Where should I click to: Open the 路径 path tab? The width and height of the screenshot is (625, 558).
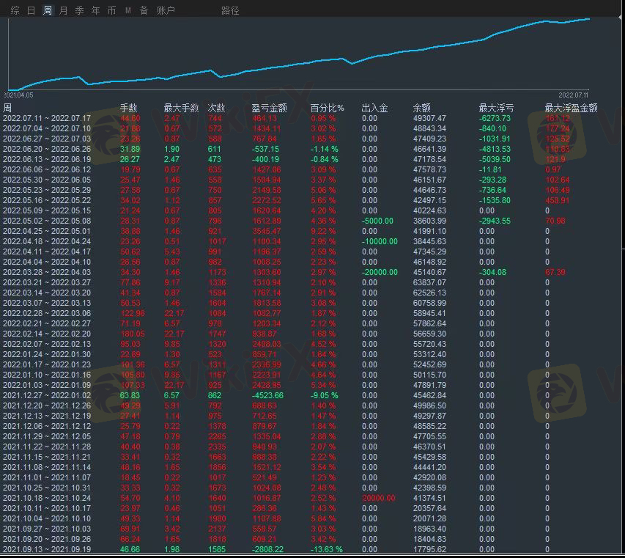click(x=230, y=10)
